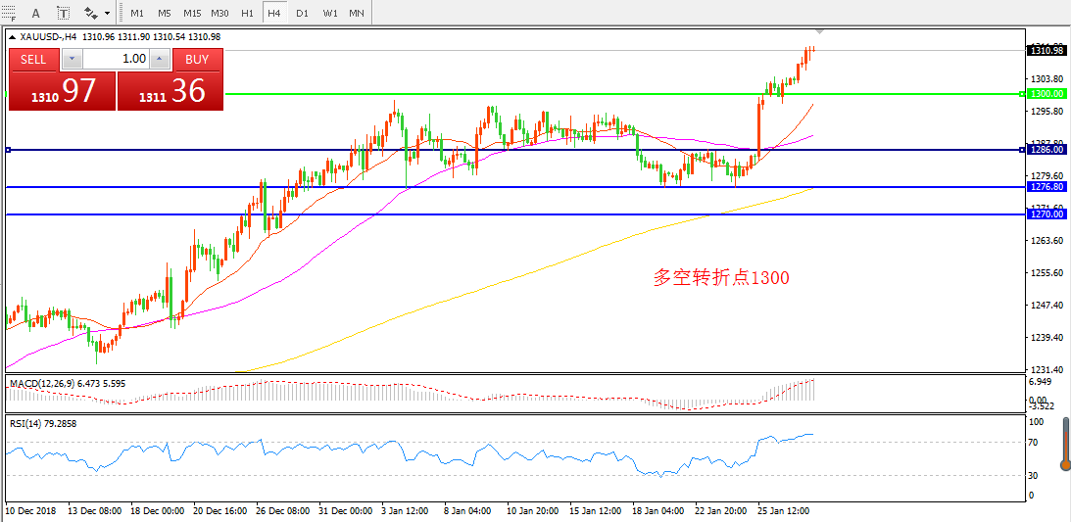The height and width of the screenshot is (522, 1071).
Task: Open the arrows tool dropdown arrow
Action: point(107,14)
